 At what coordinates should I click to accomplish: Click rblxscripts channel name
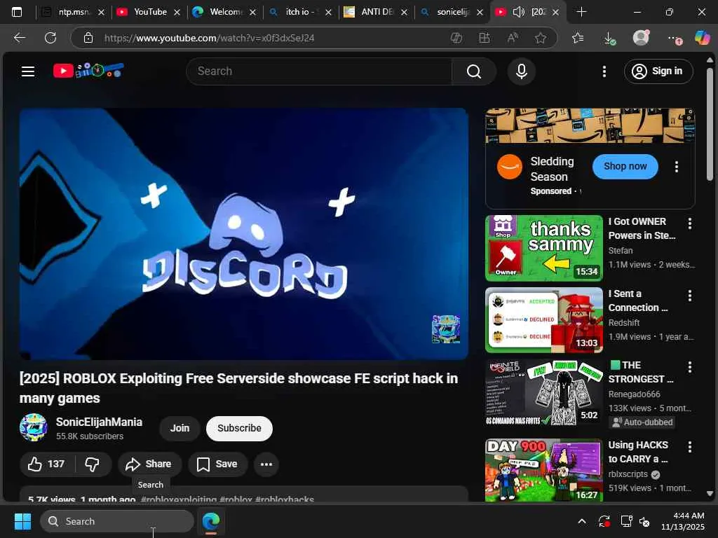(x=628, y=474)
